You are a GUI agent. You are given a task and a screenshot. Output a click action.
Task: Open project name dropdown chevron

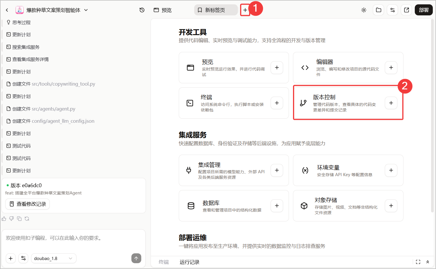point(86,10)
